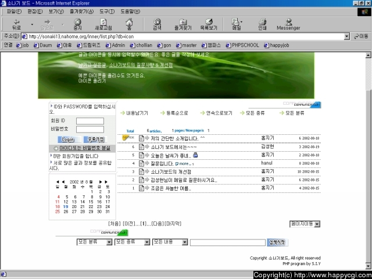Click document icon of 조금은 싸늘한 여름 row
The width and height of the screenshot is (372, 279).
141,188
